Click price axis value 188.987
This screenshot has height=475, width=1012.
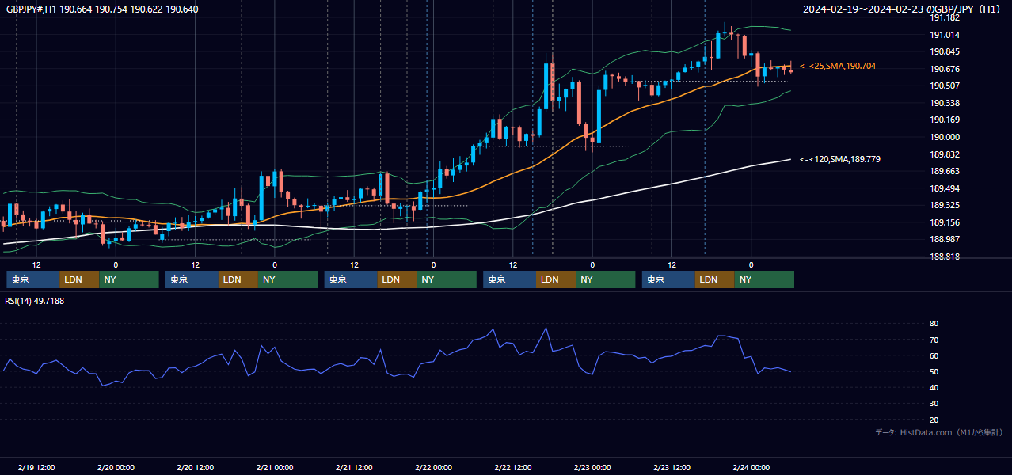point(945,239)
